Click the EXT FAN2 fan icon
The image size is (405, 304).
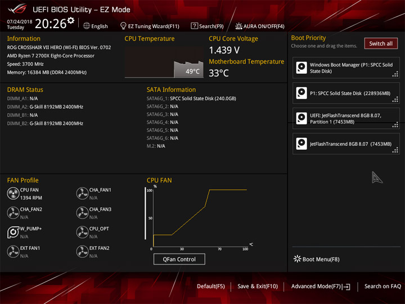[82, 252]
